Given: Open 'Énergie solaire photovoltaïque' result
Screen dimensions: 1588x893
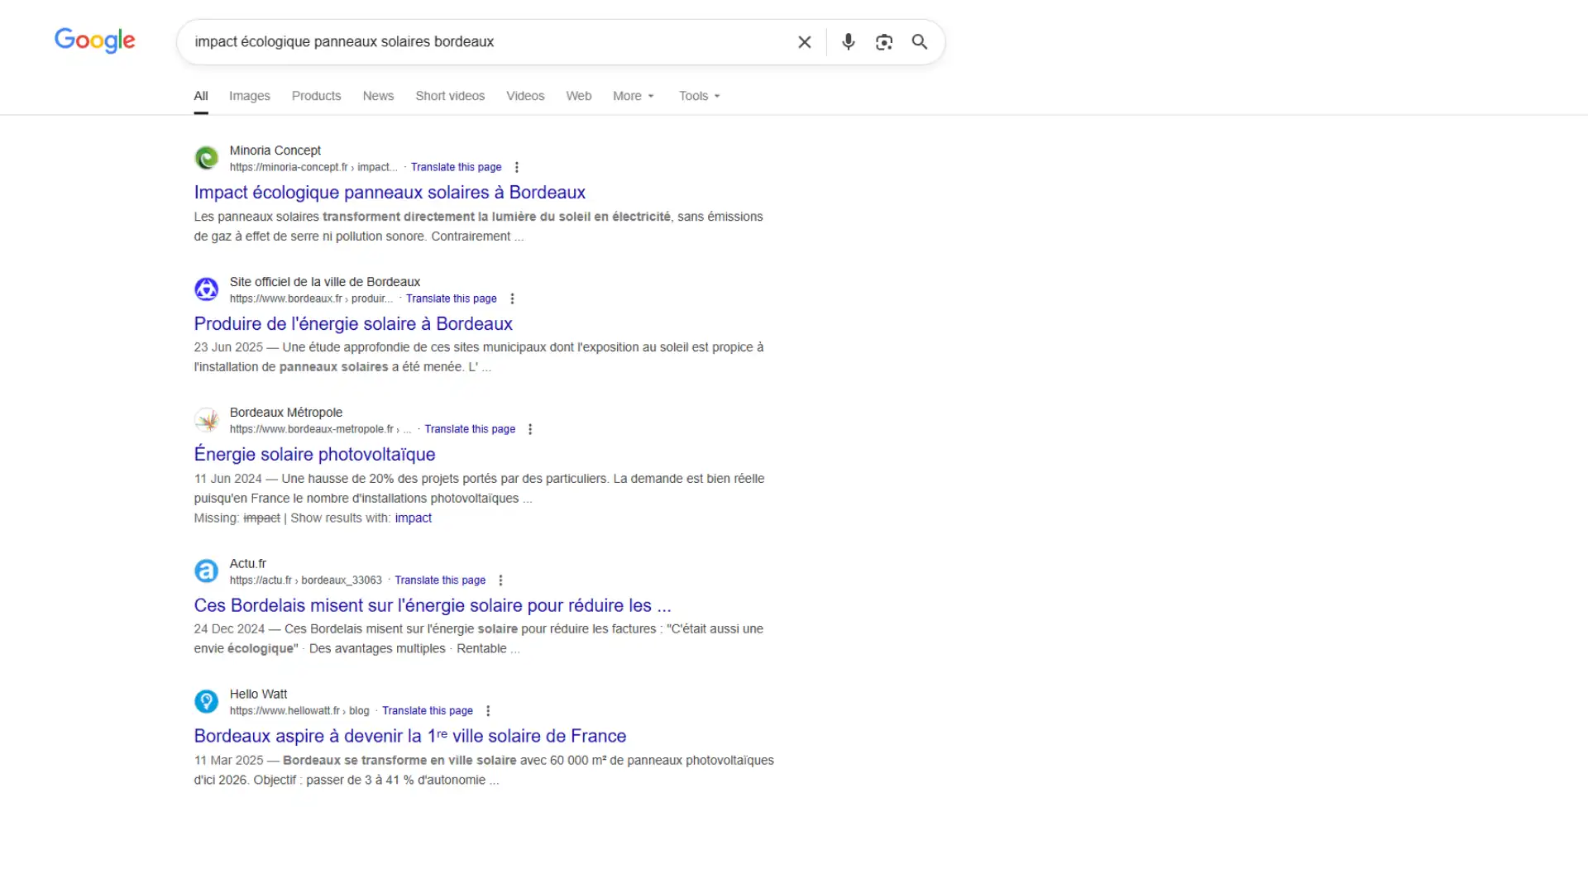Looking at the screenshot, I should (x=314, y=455).
